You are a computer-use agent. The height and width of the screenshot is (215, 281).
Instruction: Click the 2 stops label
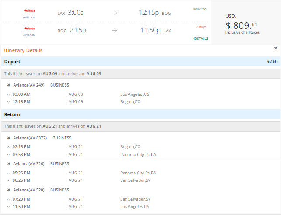click(201, 27)
